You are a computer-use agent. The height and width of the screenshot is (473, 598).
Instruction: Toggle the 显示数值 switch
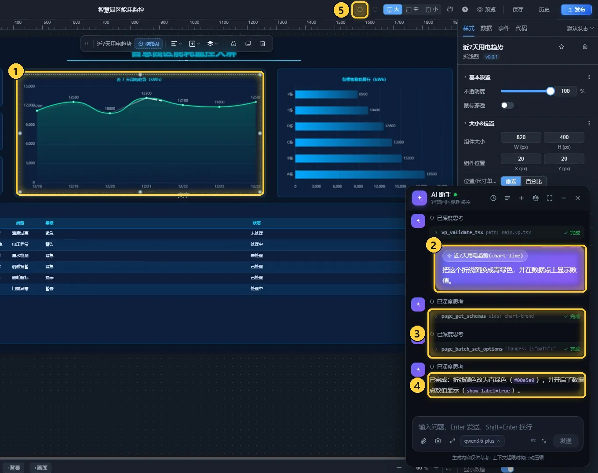point(507,469)
